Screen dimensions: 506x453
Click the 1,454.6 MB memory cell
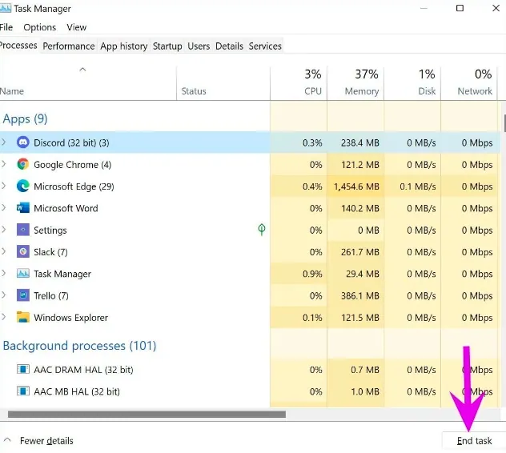356,186
